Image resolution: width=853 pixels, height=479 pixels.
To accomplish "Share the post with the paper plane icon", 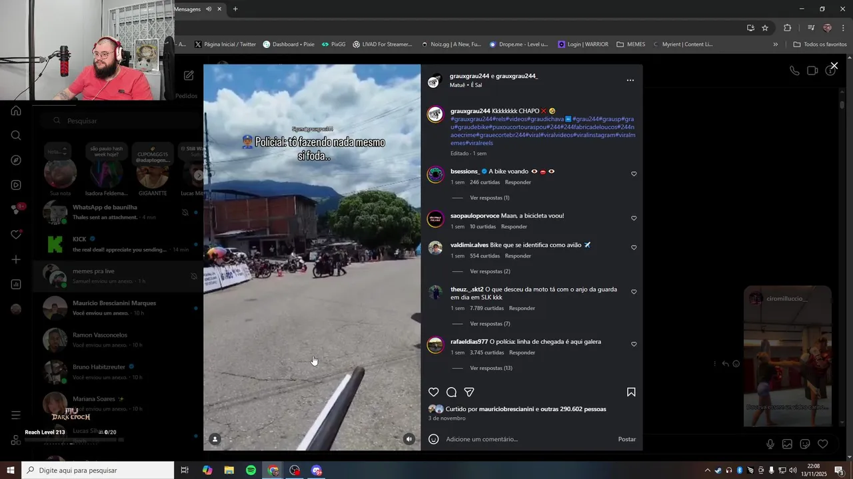I will [469, 393].
